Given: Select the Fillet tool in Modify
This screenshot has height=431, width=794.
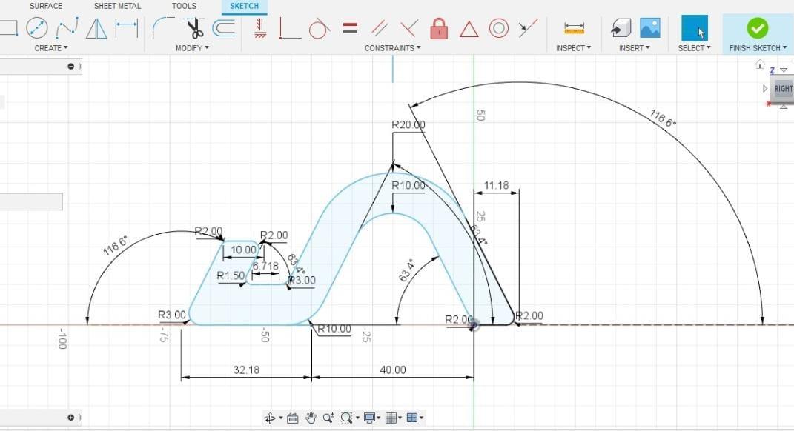Looking at the screenshot, I should coord(163,28).
